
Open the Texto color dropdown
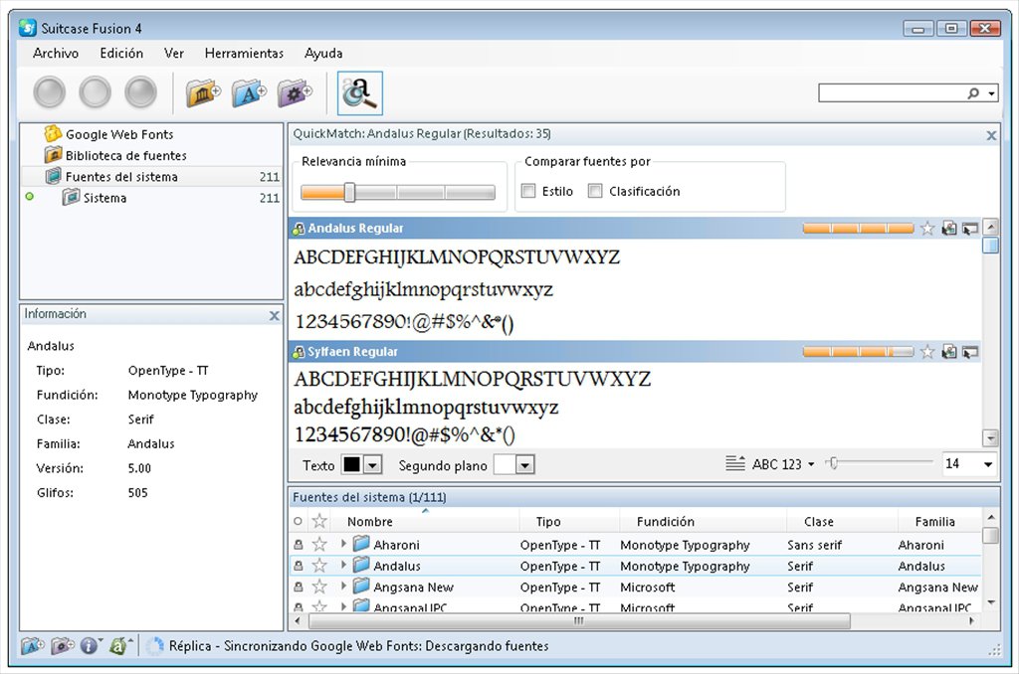pyautogui.click(x=367, y=464)
